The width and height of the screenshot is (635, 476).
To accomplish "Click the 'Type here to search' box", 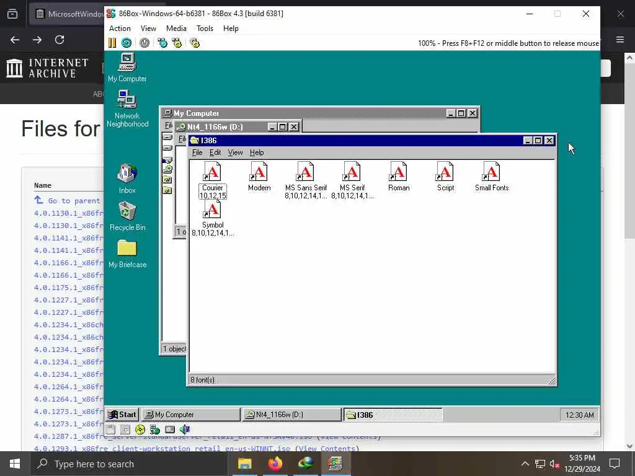I will (129, 464).
